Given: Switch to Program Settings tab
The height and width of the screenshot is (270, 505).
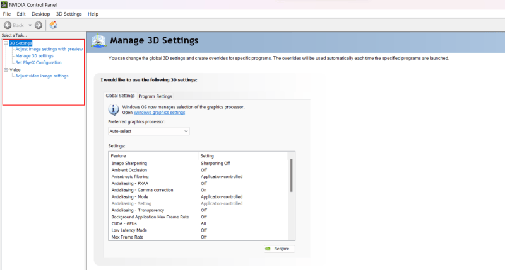Looking at the screenshot, I should coord(155,96).
